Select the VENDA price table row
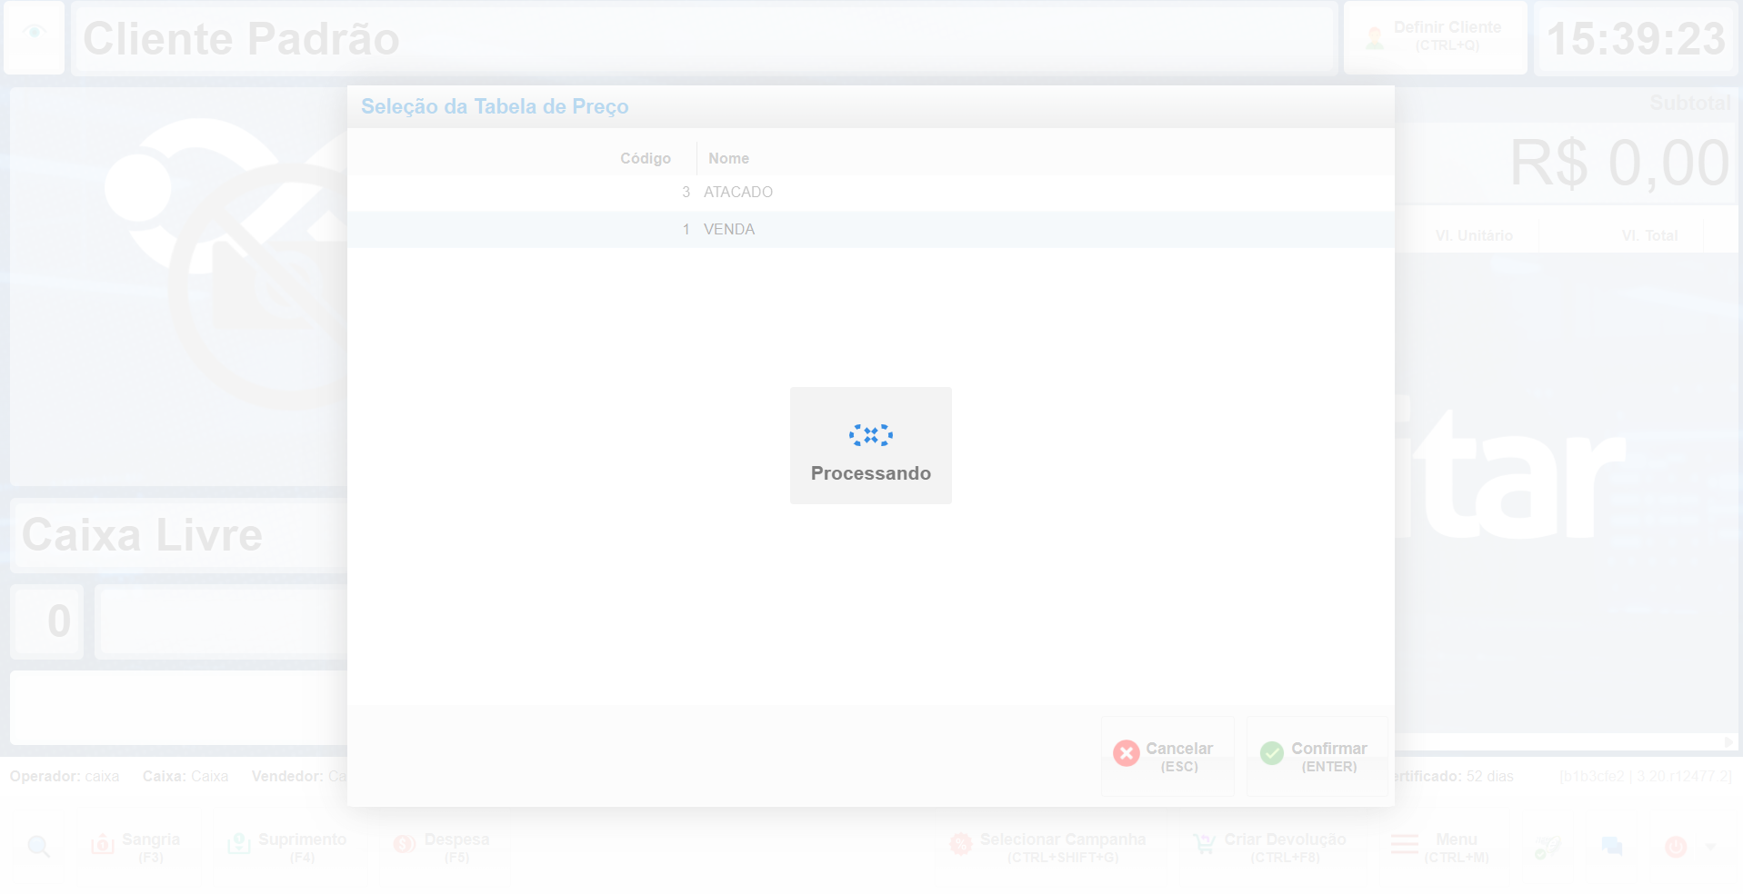Viewport: 1743px width, 894px height. [x=729, y=230]
